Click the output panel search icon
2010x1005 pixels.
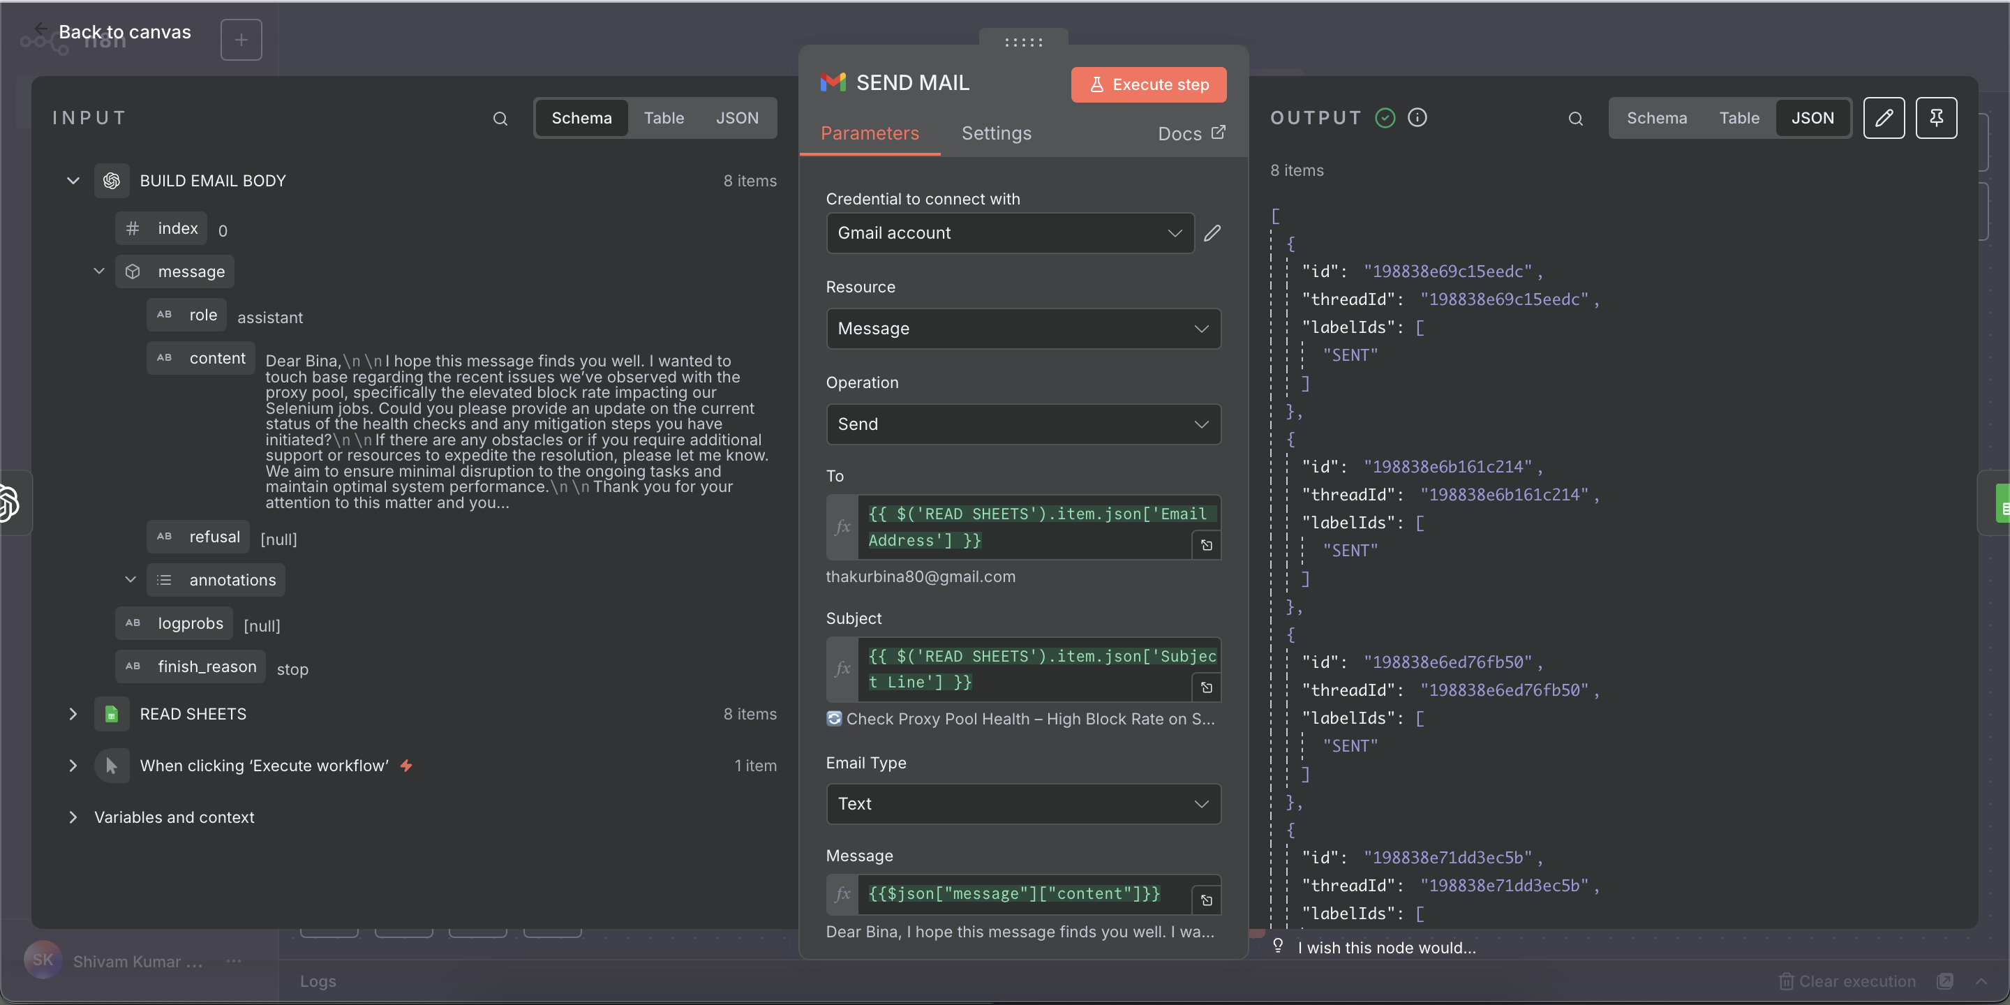click(x=1575, y=119)
